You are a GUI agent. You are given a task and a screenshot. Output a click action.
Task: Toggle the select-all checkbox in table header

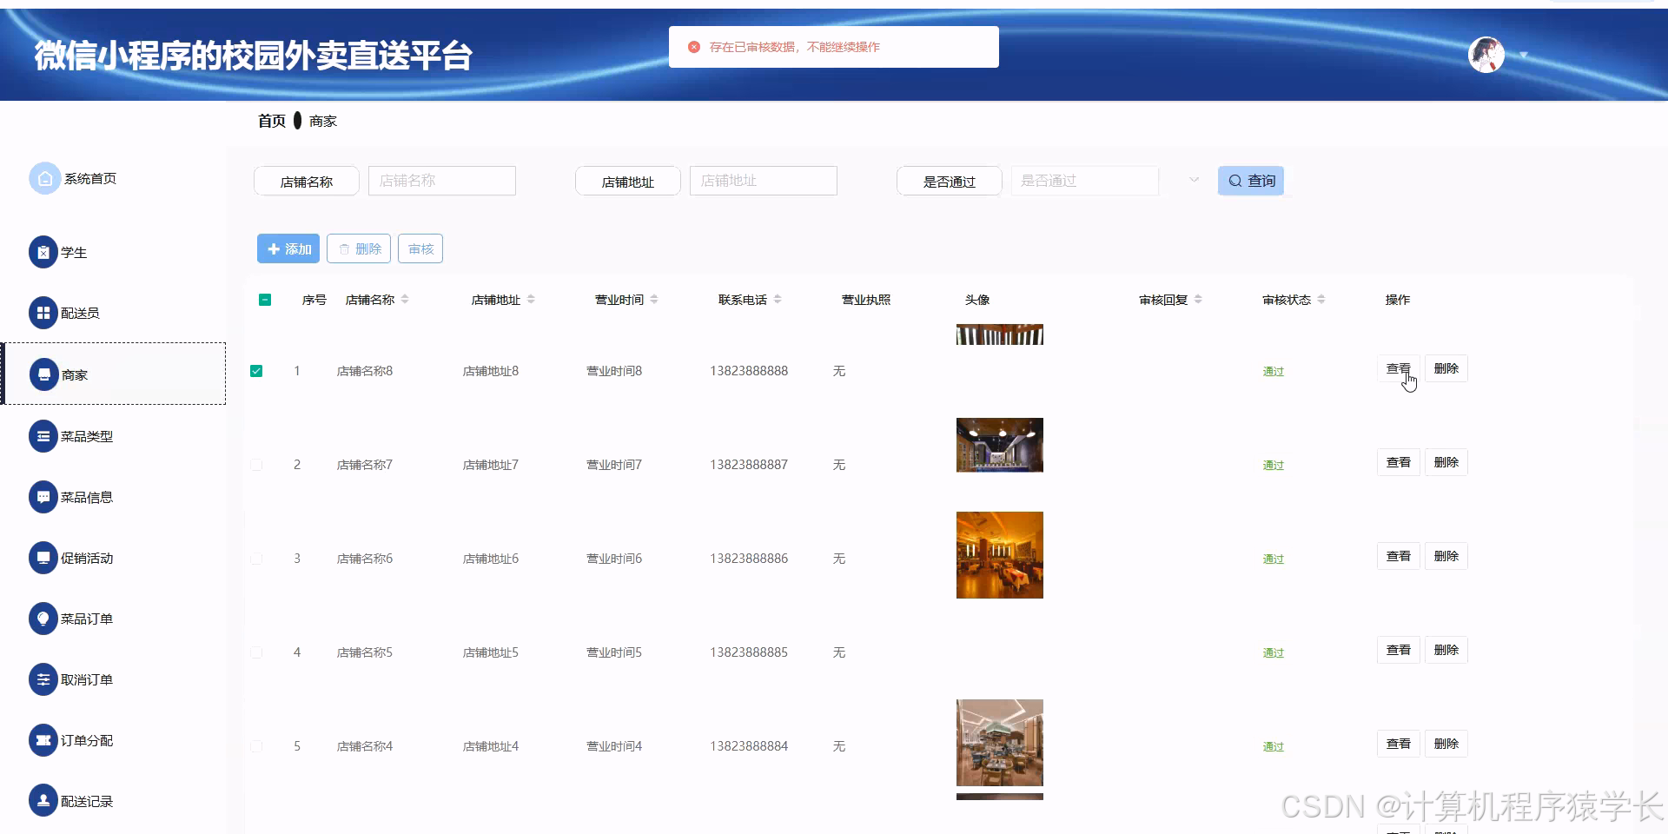265,300
